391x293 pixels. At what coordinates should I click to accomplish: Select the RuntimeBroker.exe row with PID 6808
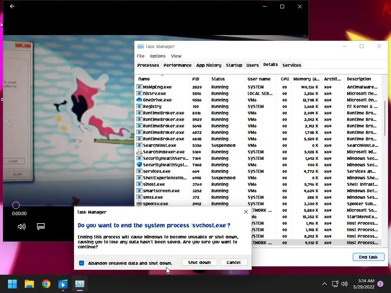point(258,139)
